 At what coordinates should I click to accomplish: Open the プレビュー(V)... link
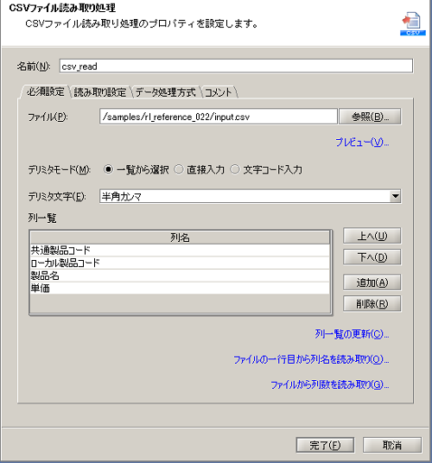click(362, 143)
